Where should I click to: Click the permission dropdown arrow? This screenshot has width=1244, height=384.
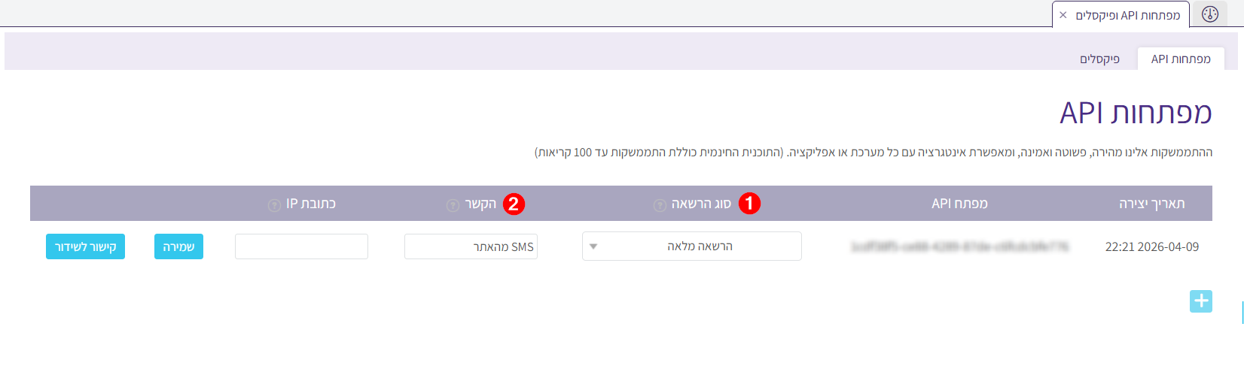pyautogui.click(x=593, y=246)
